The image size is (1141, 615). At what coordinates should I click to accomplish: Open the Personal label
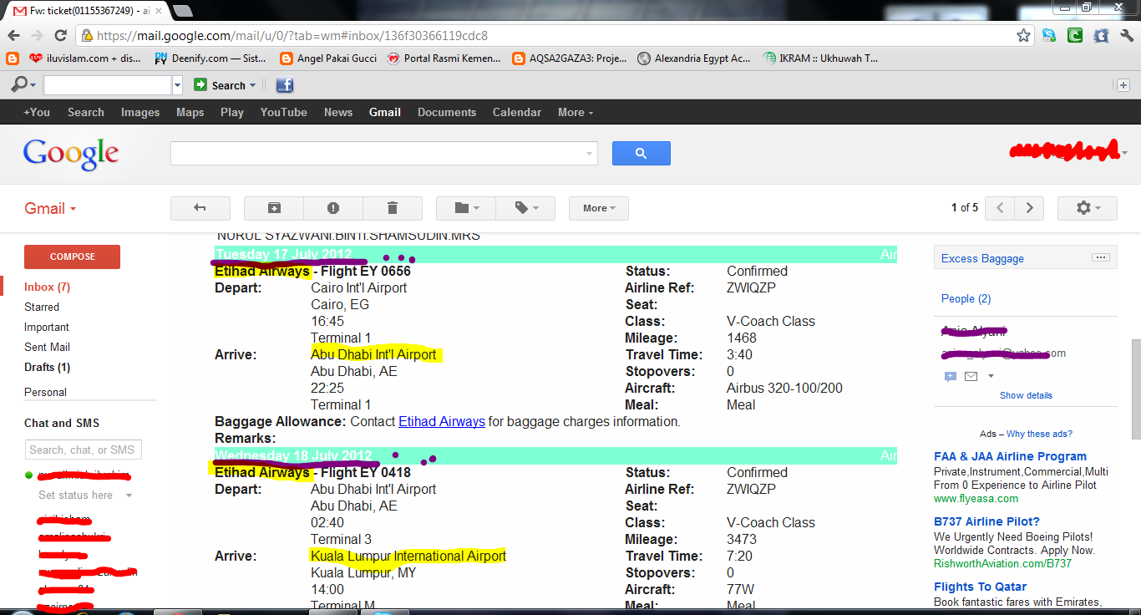click(45, 392)
